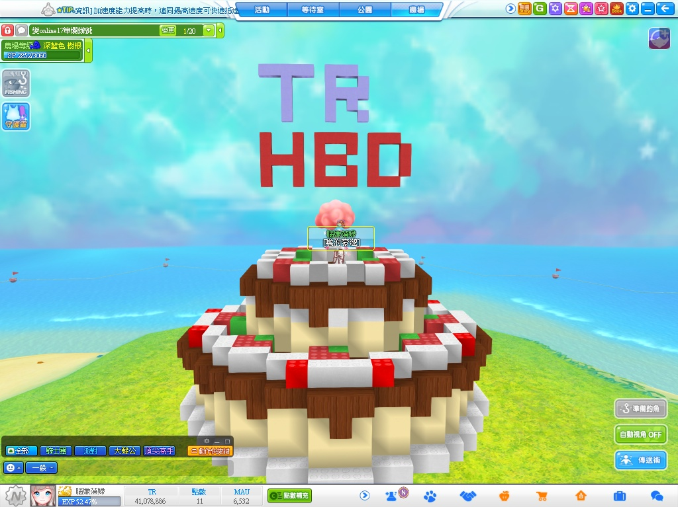Open the shopping cart icon
Image resolution: width=678 pixels, height=507 pixels.
(x=542, y=495)
